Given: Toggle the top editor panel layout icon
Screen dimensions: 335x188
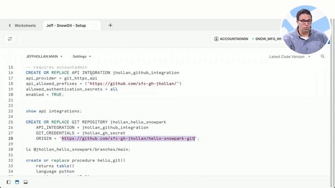Looking at the screenshot, I should 17,182.
